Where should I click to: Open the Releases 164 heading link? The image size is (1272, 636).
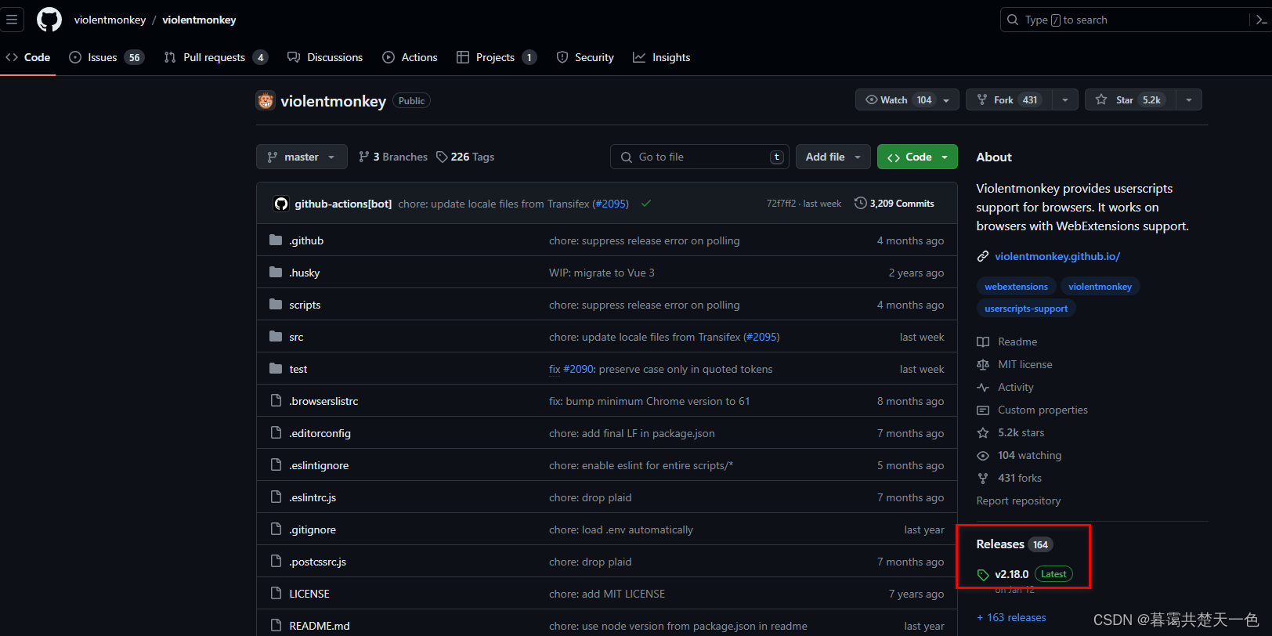(1014, 544)
